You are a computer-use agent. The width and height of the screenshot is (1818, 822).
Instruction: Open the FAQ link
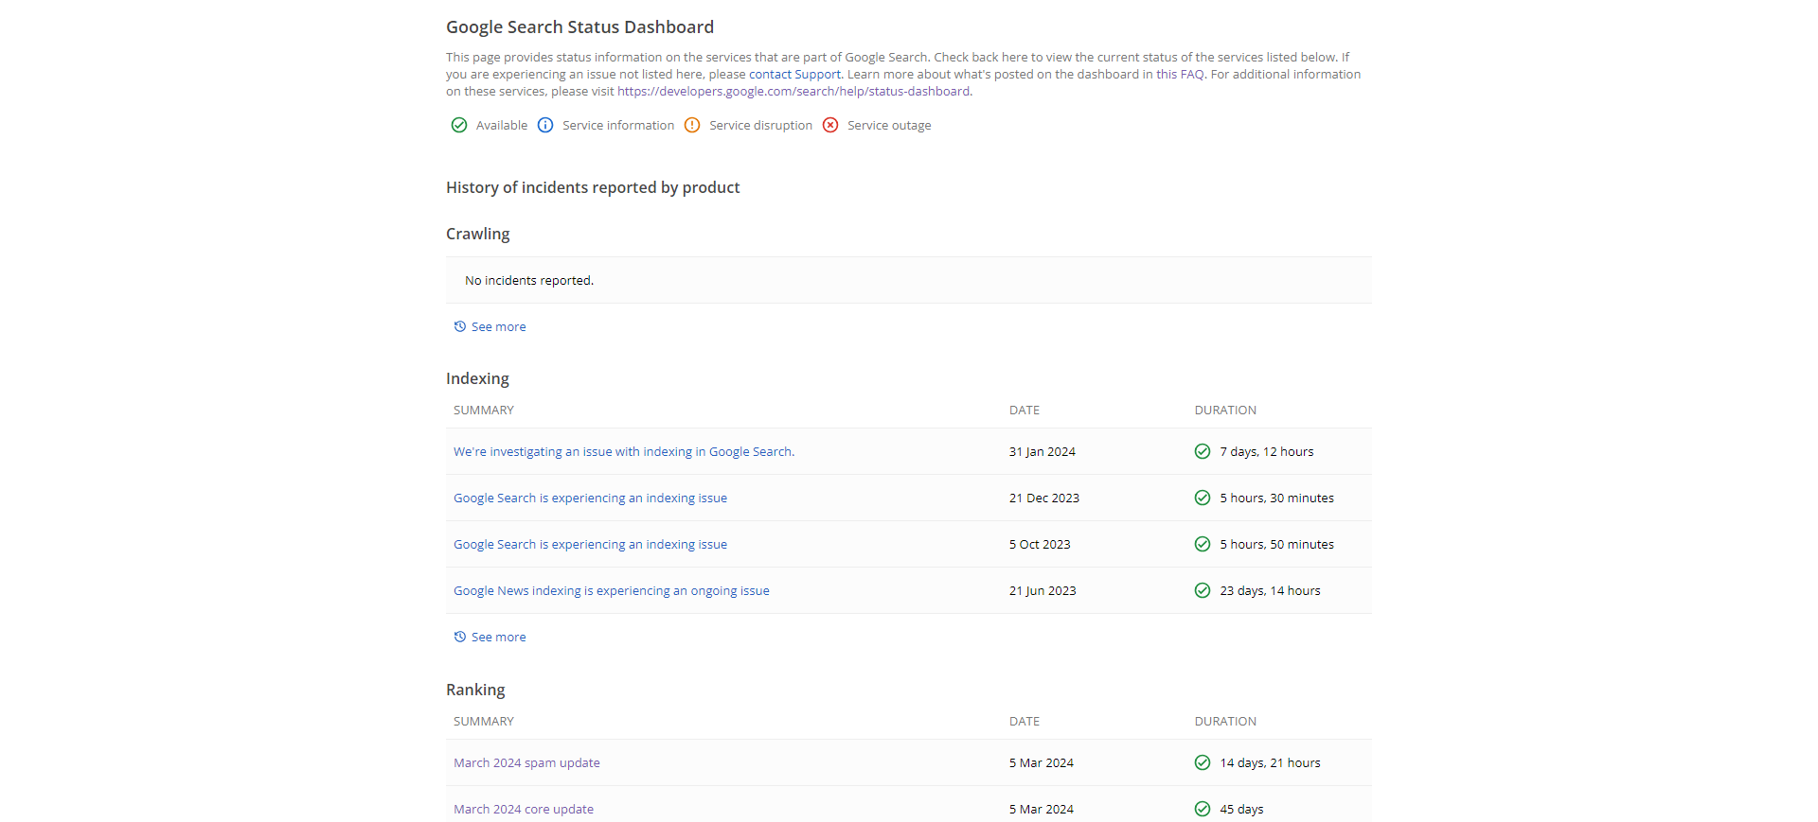tap(1192, 74)
